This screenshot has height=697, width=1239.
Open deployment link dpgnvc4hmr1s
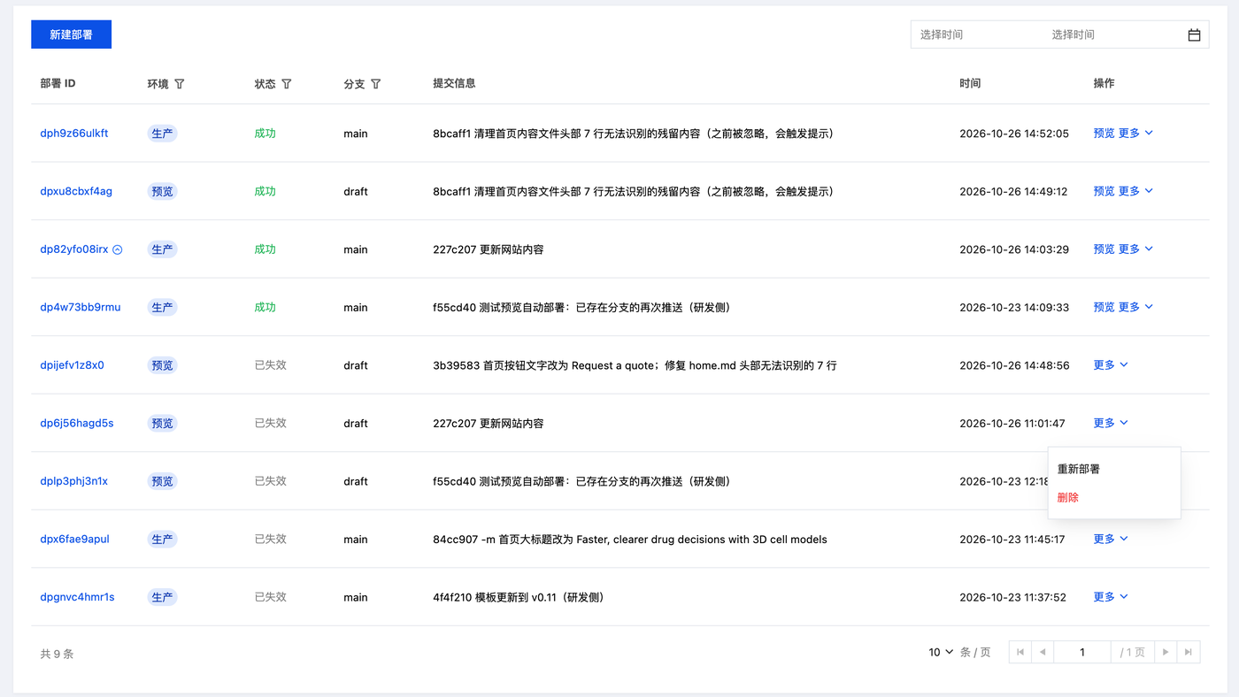click(x=77, y=597)
